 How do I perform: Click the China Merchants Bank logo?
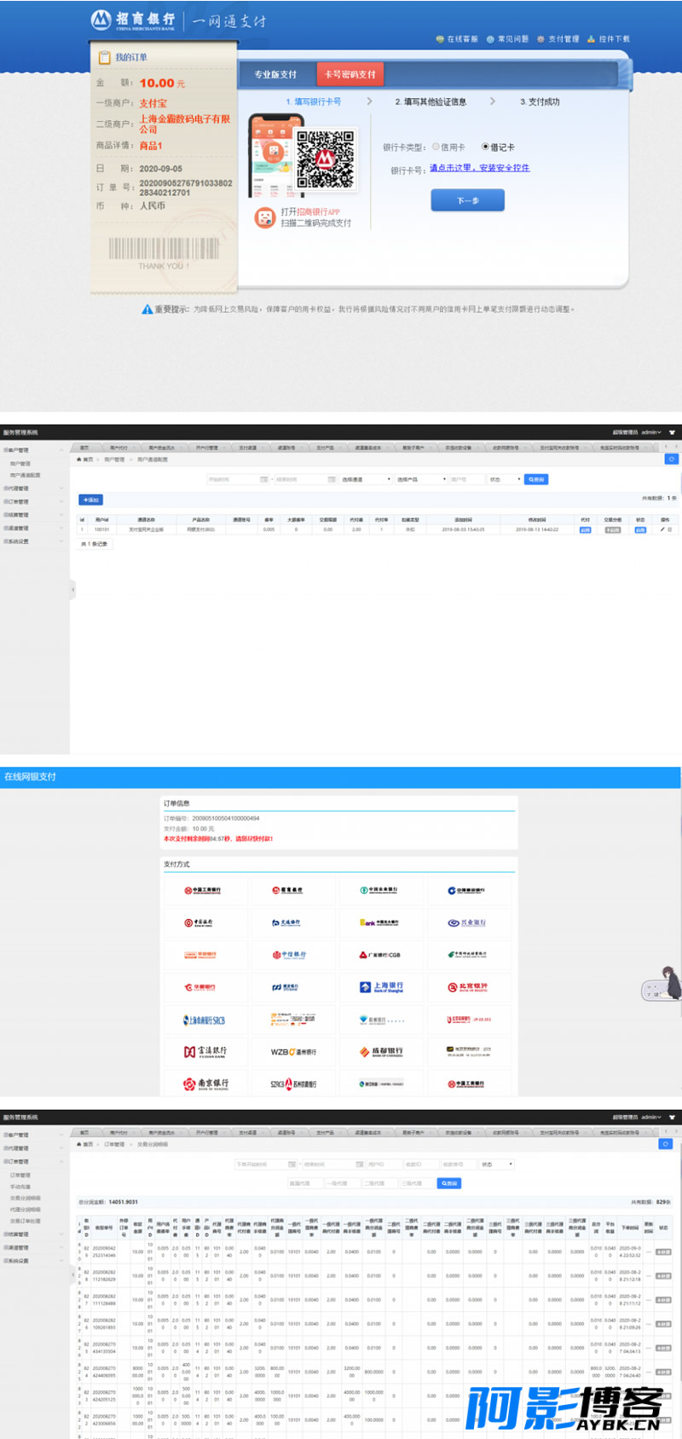coord(135,20)
